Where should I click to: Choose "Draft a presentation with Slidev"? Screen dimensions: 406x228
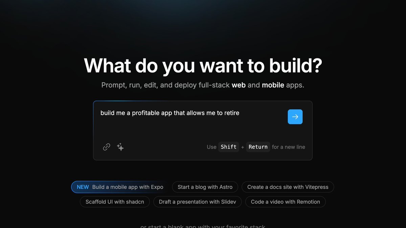[198, 202]
